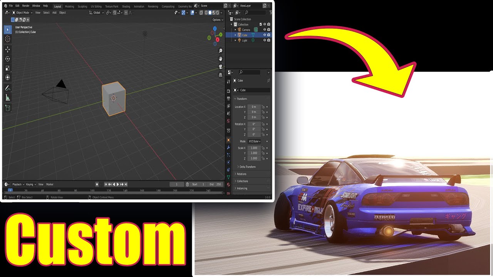Viewport: 493px width, 277px height.
Task: Open the Output properties tab icon
Action: (229, 98)
